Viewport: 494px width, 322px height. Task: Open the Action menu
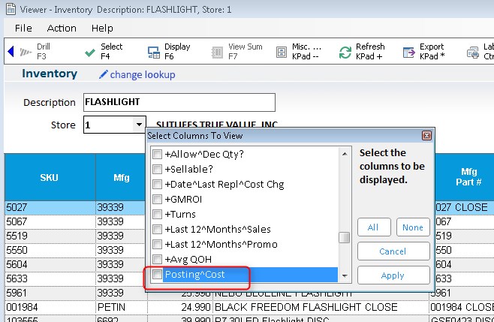62,28
